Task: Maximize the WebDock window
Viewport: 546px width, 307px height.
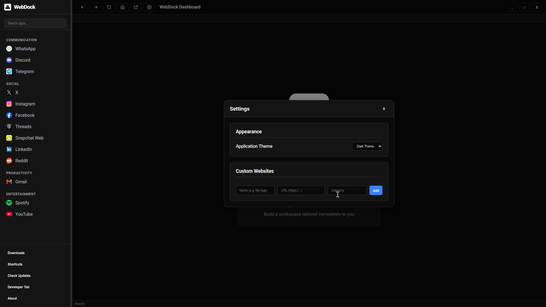Action: pyautogui.click(x=524, y=7)
